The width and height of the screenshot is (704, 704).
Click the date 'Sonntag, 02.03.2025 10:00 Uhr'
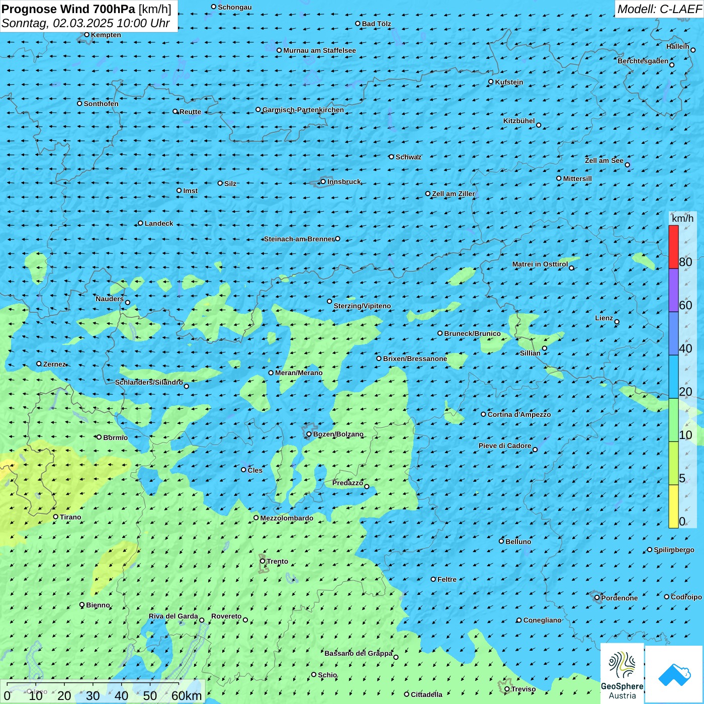point(85,23)
